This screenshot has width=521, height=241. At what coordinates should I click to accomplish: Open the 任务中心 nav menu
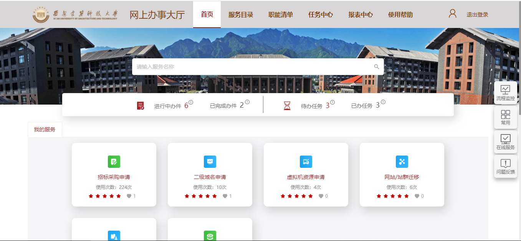321,15
